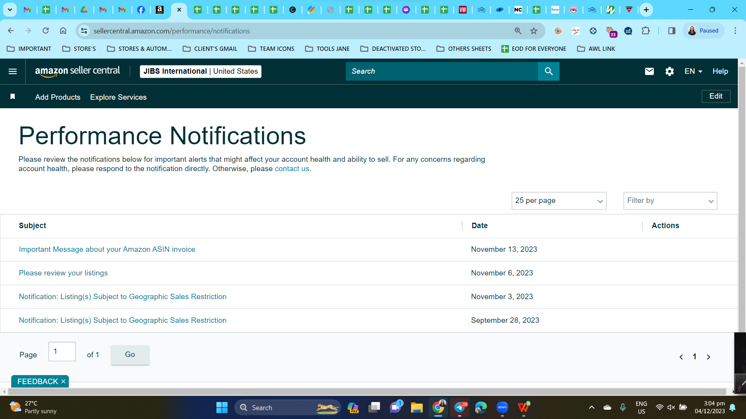Screen dimensions: 746x419
Task: Go back with the browser back arrow
Action: [11, 31]
